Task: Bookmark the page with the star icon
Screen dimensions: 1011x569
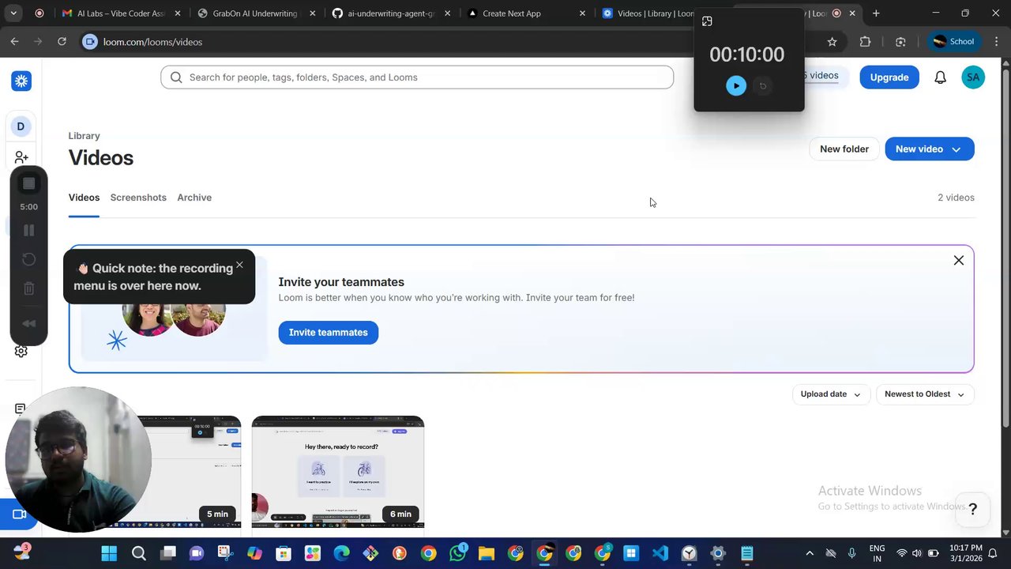Action: [x=832, y=42]
